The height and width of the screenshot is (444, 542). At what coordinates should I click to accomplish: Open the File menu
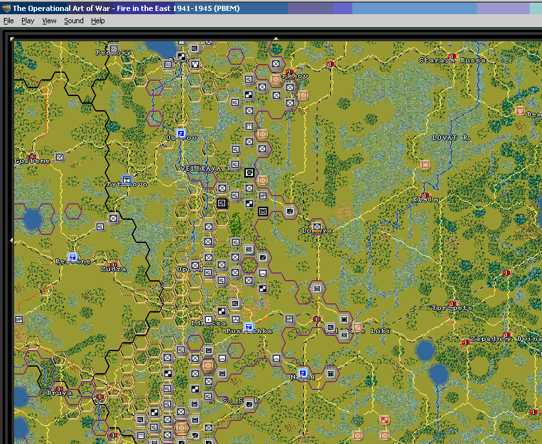(8, 21)
